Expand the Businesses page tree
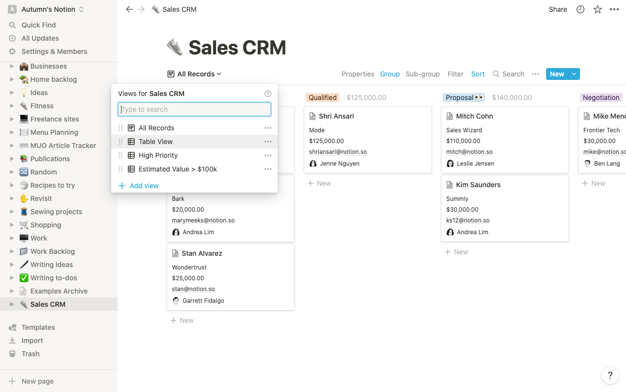The width and height of the screenshot is (626, 392). 12,66
